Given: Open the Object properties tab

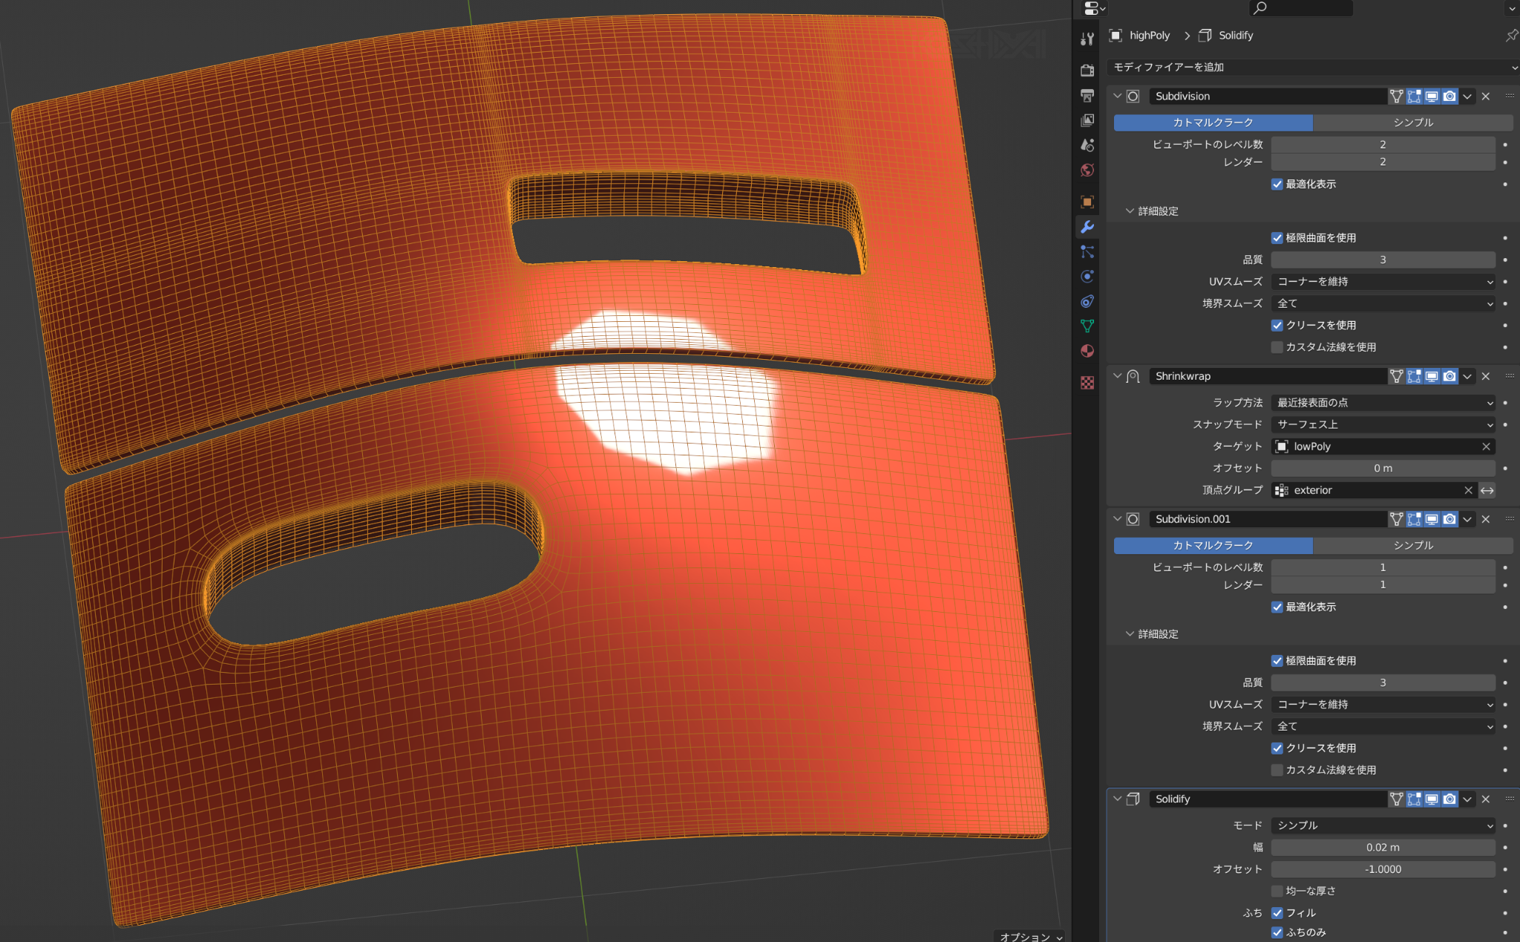Looking at the screenshot, I should (x=1087, y=202).
